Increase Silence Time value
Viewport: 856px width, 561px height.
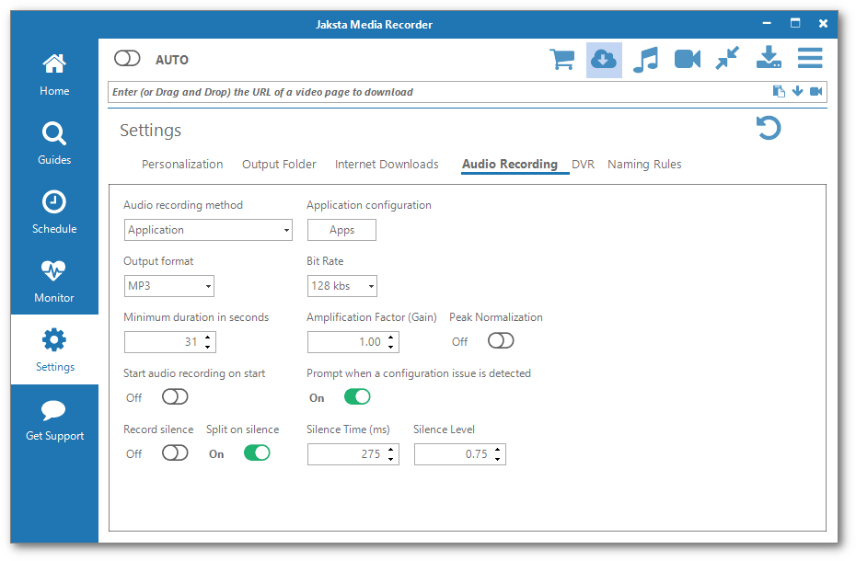pos(391,450)
